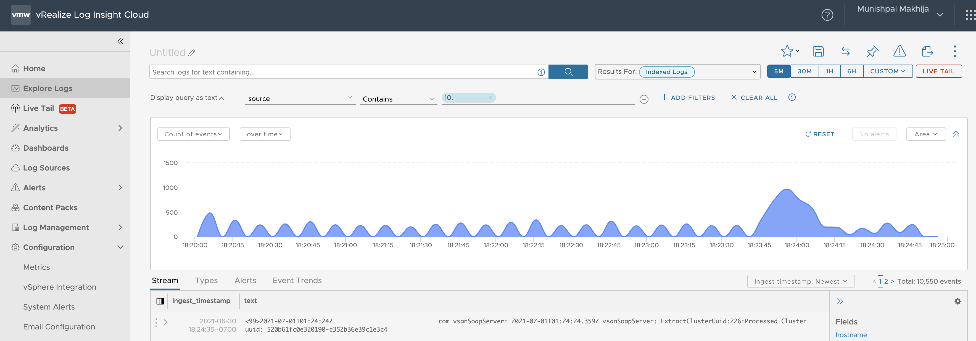Select the 30M time range
976x341 pixels.
[x=804, y=71]
